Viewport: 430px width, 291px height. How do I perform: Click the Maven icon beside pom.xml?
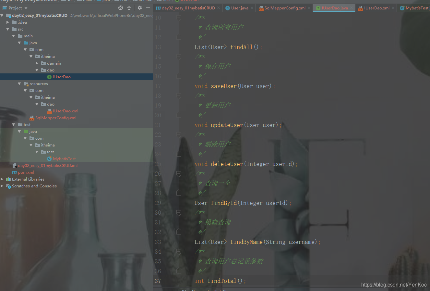14,172
